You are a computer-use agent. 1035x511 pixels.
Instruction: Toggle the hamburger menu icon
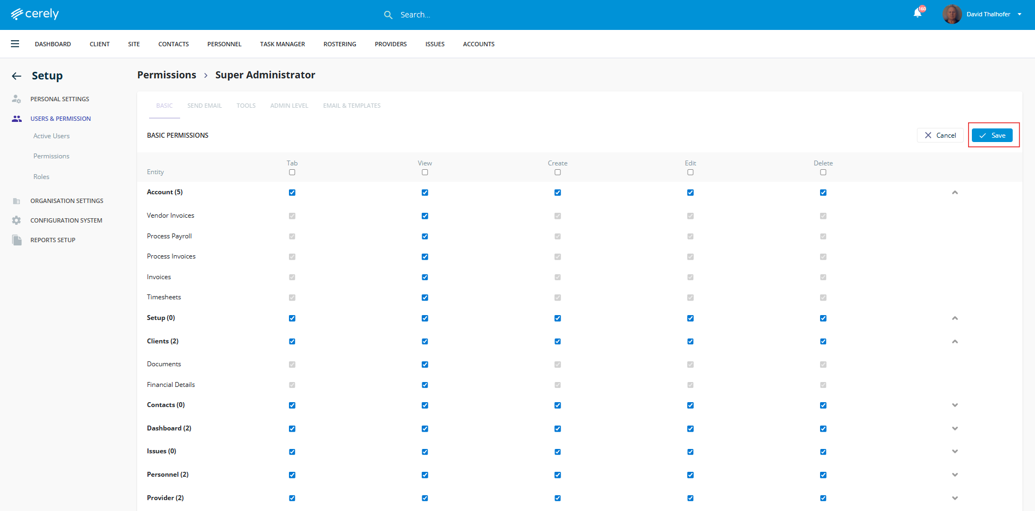coord(15,44)
